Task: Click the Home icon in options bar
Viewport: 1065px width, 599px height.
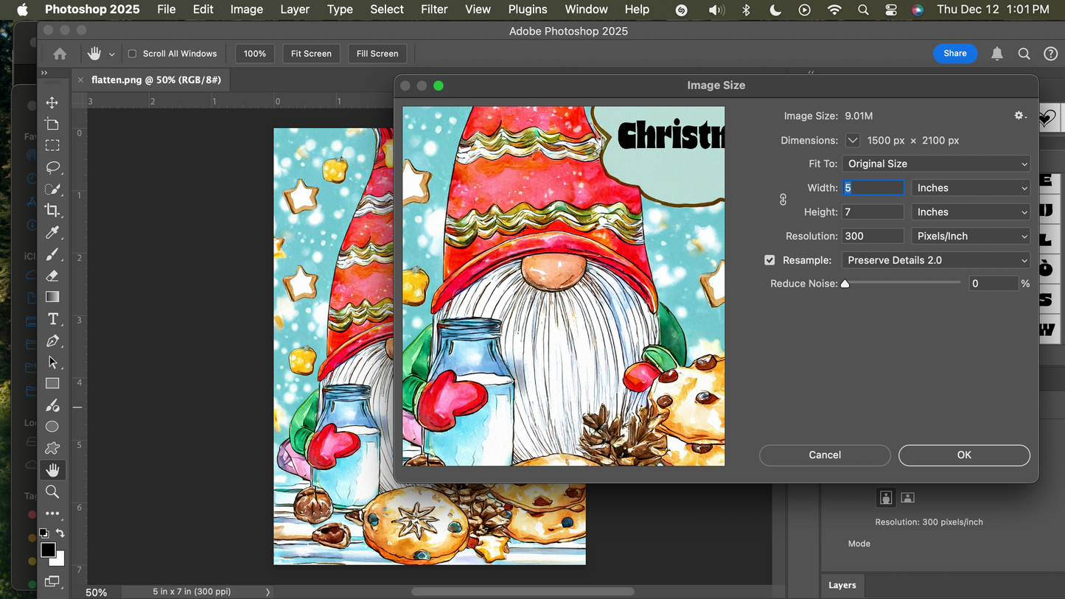Action: pyautogui.click(x=60, y=54)
